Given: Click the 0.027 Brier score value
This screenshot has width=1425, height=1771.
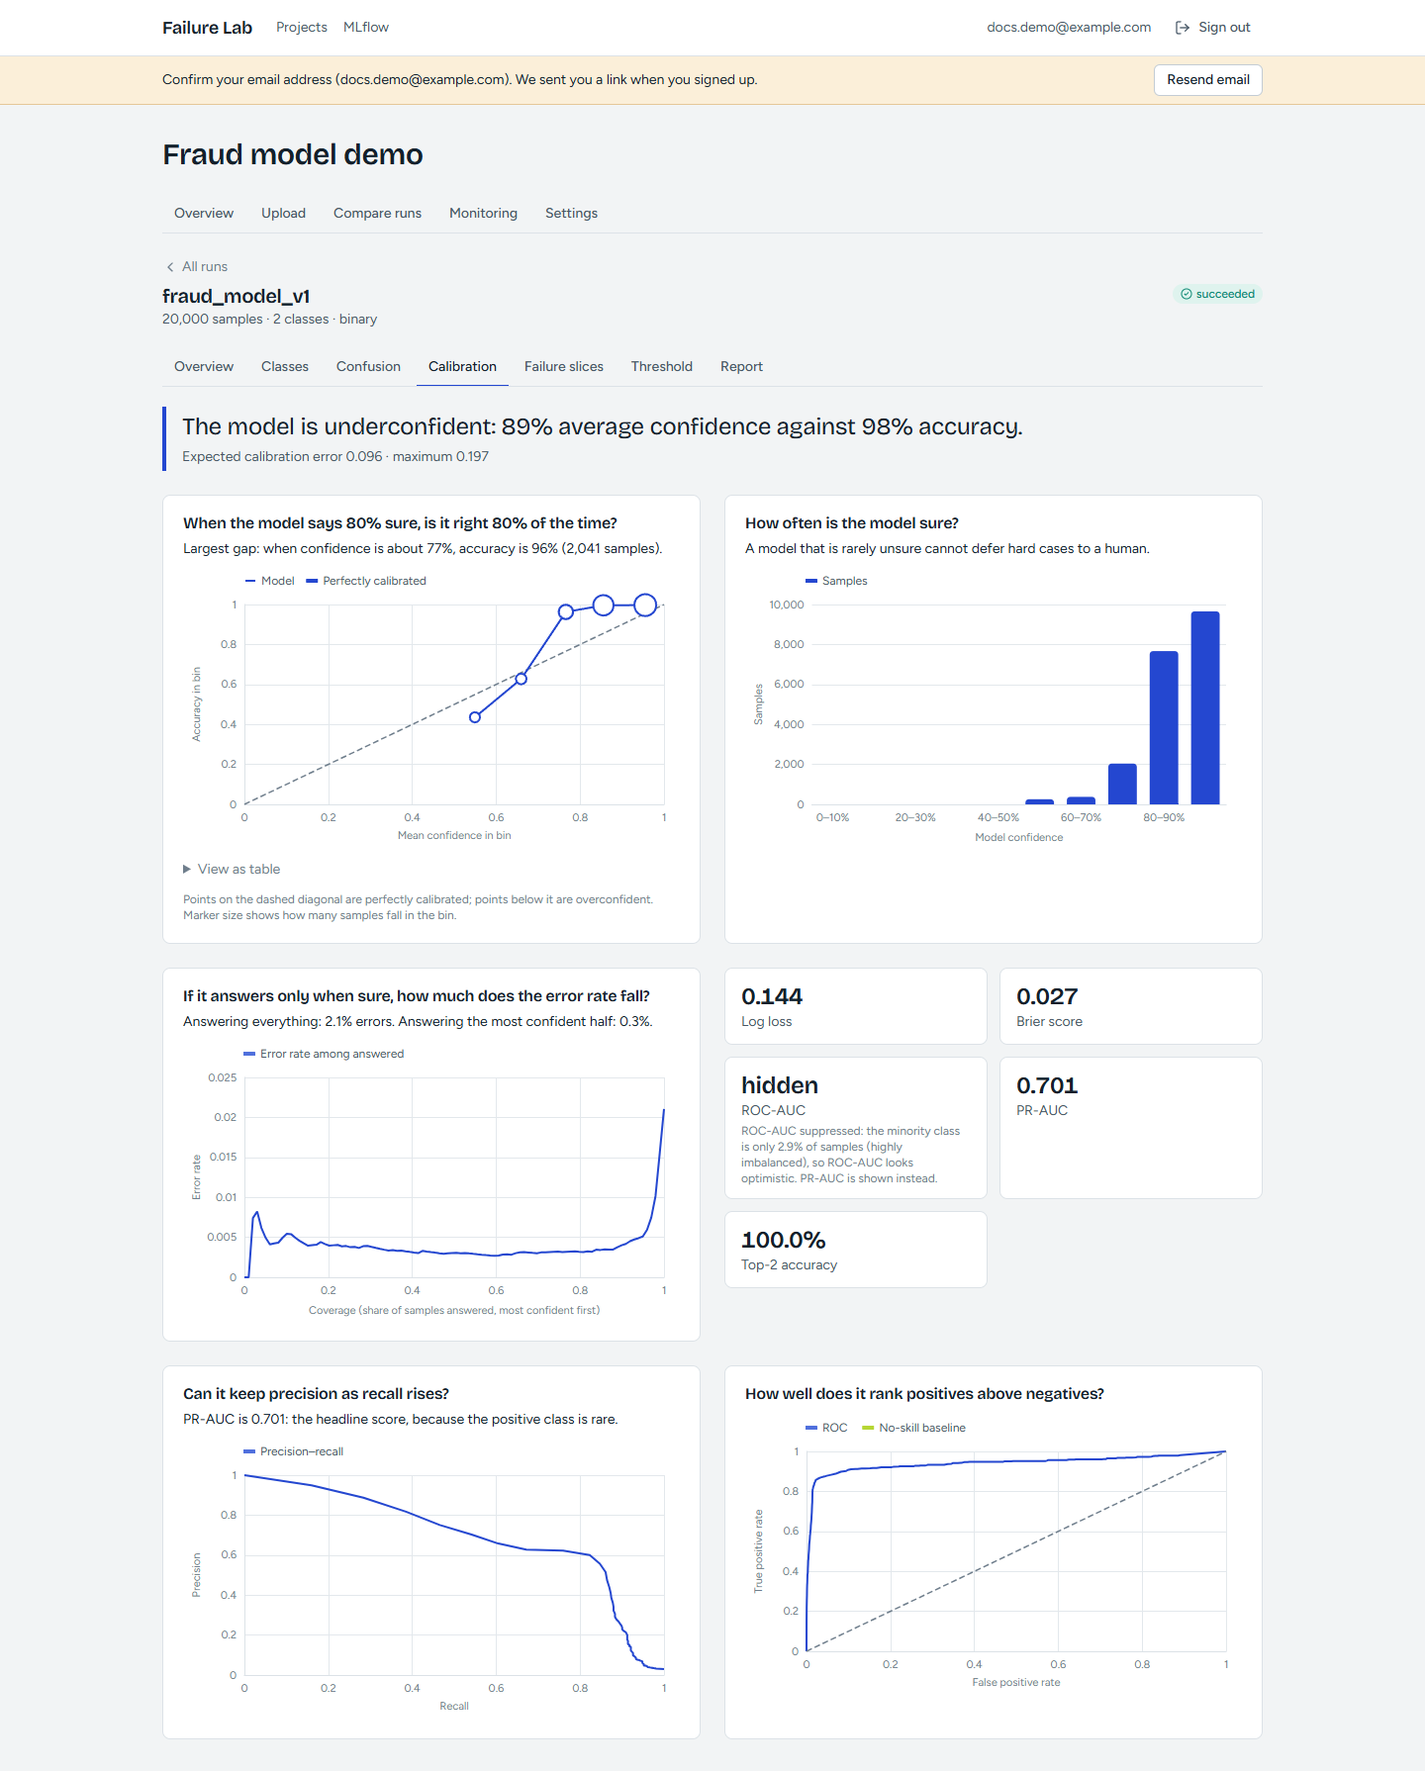Looking at the screenshot, I should 1047,996.
